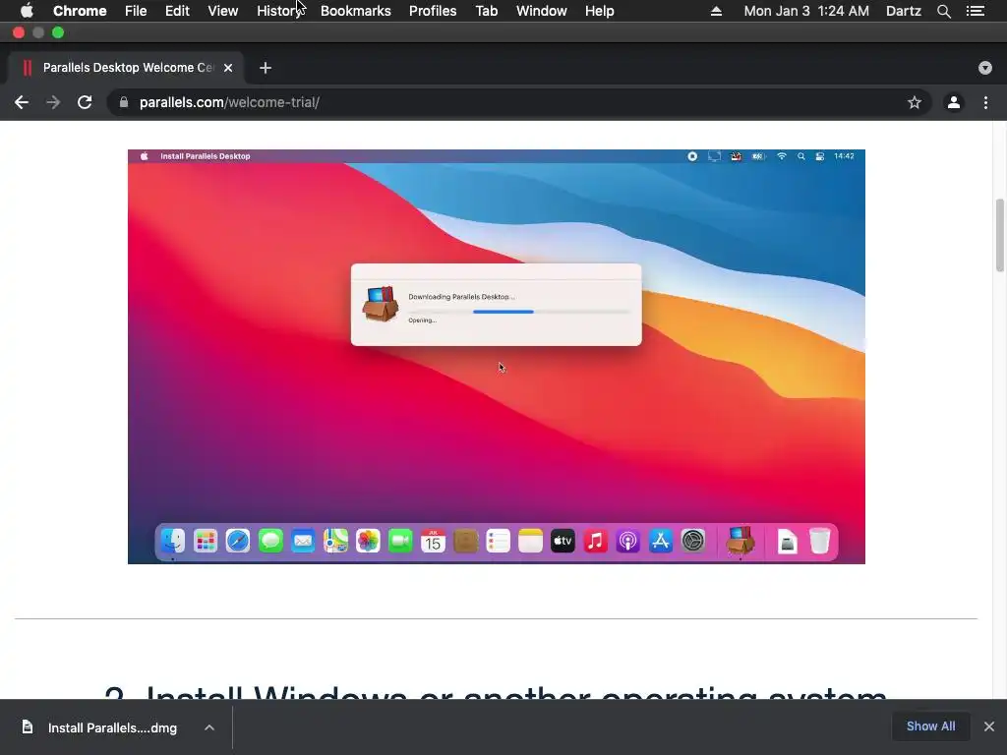Open the Edit menu

pyautogui.click(x=177, y=11)
